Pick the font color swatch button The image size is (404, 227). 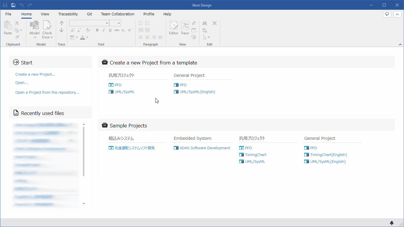[x=83, y=37]
